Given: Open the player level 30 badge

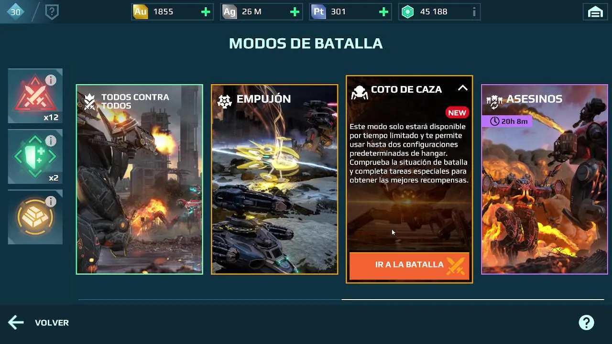Looking at the screenshot, I should (15, 12).
